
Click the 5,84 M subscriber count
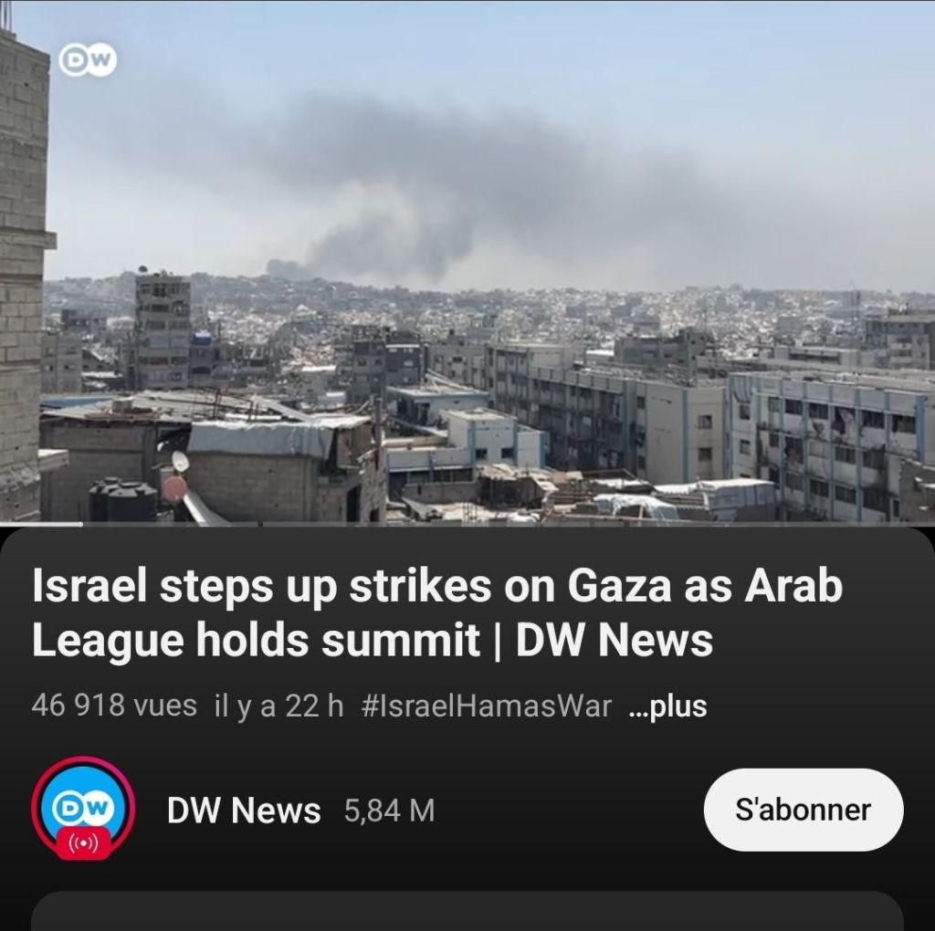[389, 811]
